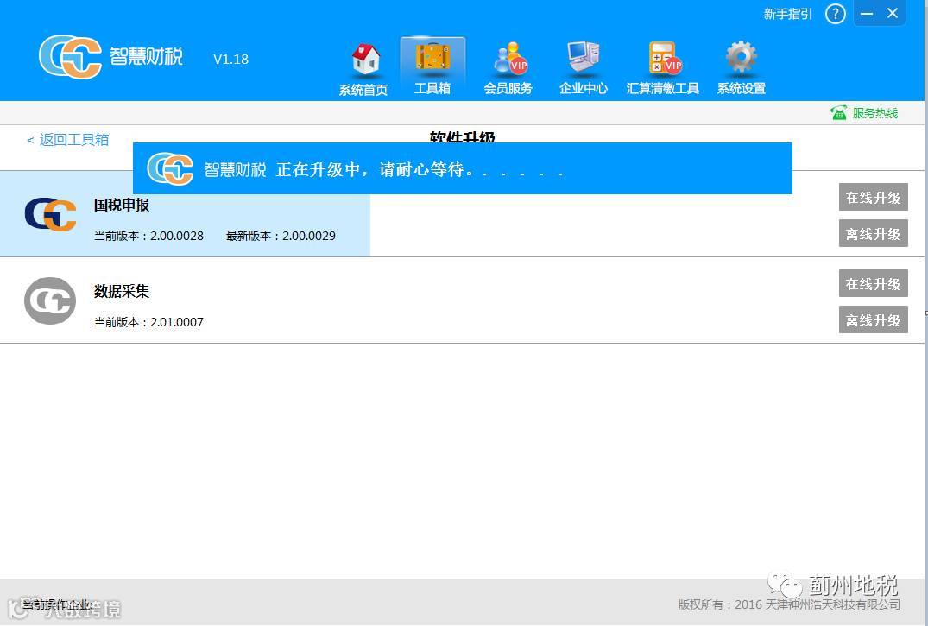Select the 数据采集 title text
This screenshot has height=626, width=928.
tap(122, 291)
